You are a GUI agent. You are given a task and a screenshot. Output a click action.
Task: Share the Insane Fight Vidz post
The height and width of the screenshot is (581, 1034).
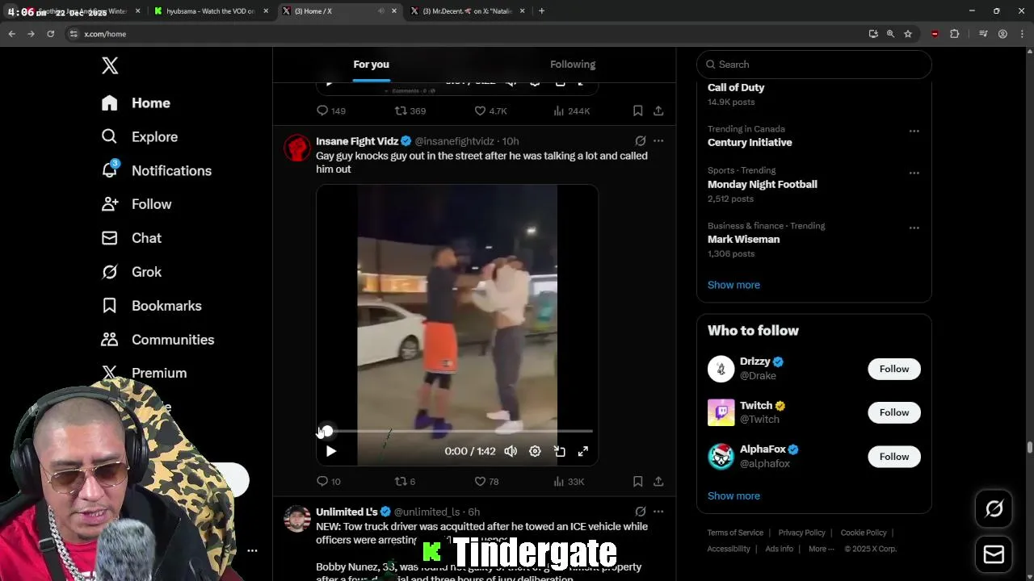click(x=658, y=482)
